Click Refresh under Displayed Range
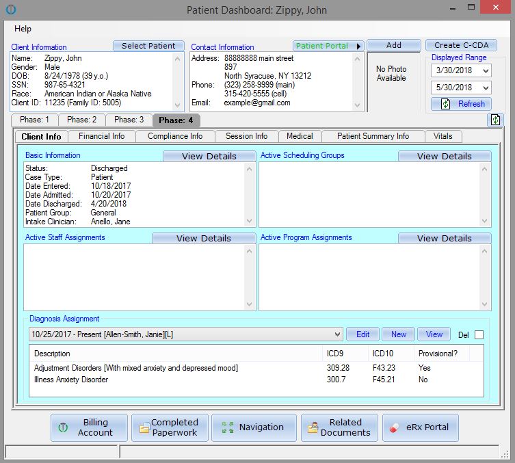The height and width of the screenshot is (463, 515). [x=462, y=104]
